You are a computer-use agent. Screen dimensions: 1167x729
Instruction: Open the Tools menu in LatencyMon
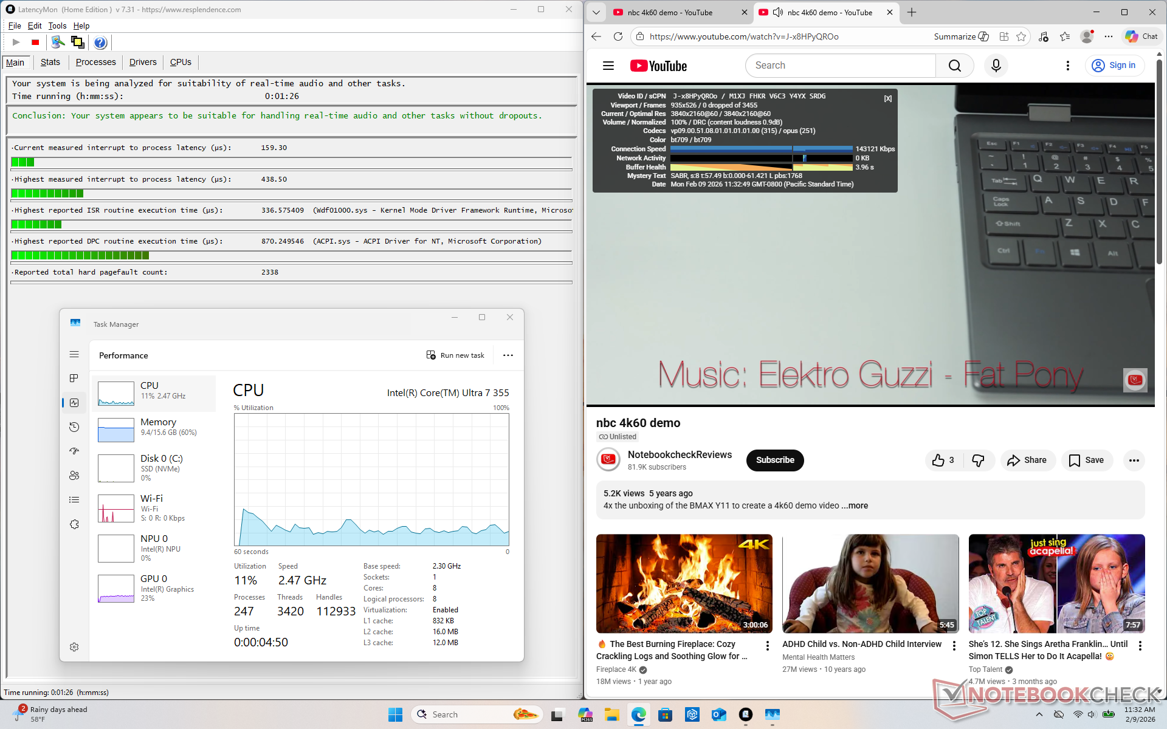(57, 26)
